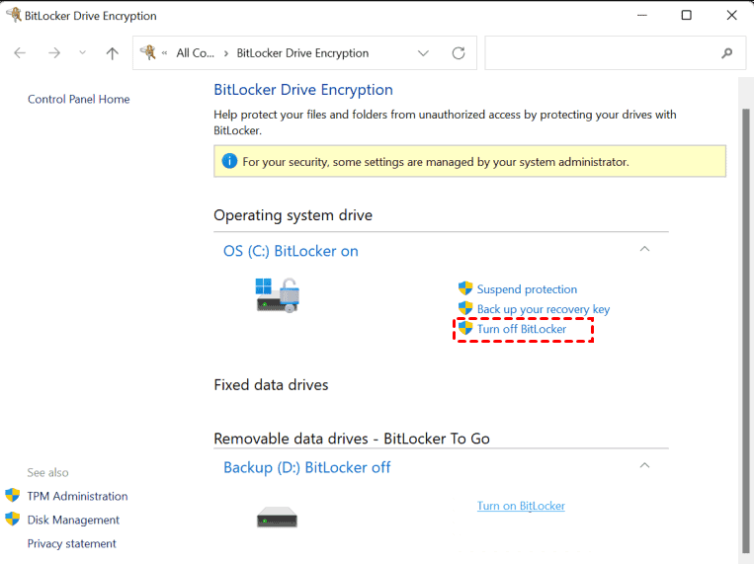Select the BitLocker Drive Encryption breadcrumb
The height and width of the screenshot is (564, 754).
pos(302,53)
